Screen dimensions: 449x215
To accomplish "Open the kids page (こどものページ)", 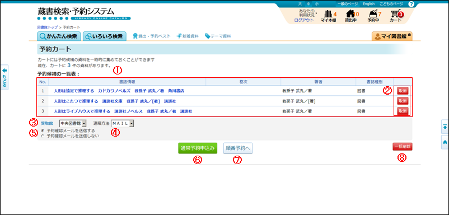I will tap(391, 4).
